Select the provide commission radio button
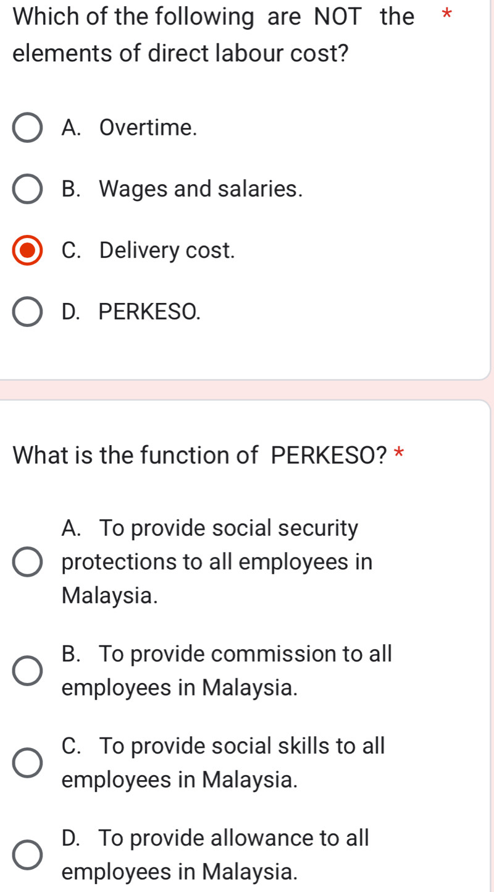Image resolution: width=494 pixels, height=892 pixels. tap(28, 671)
